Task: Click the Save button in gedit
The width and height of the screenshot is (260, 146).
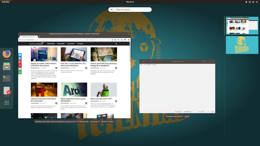Action: pos(204,61)
